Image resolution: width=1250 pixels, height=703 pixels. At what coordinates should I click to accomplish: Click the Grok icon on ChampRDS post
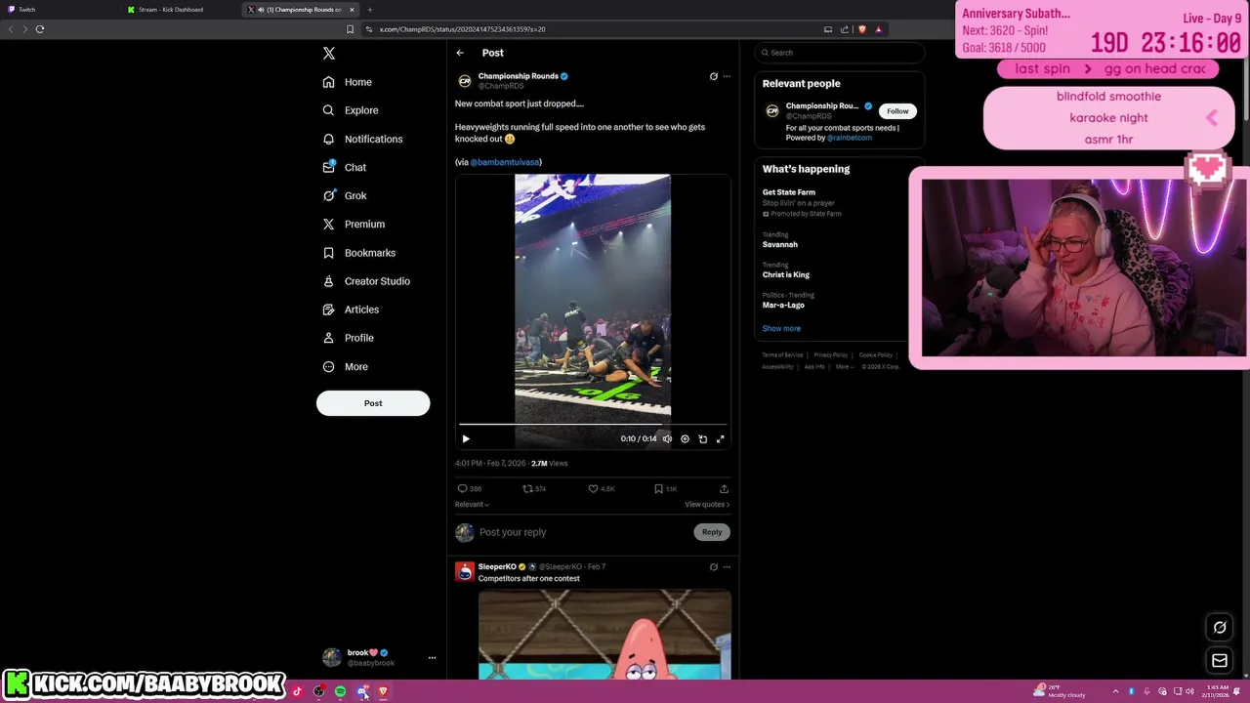pos(713,76)
